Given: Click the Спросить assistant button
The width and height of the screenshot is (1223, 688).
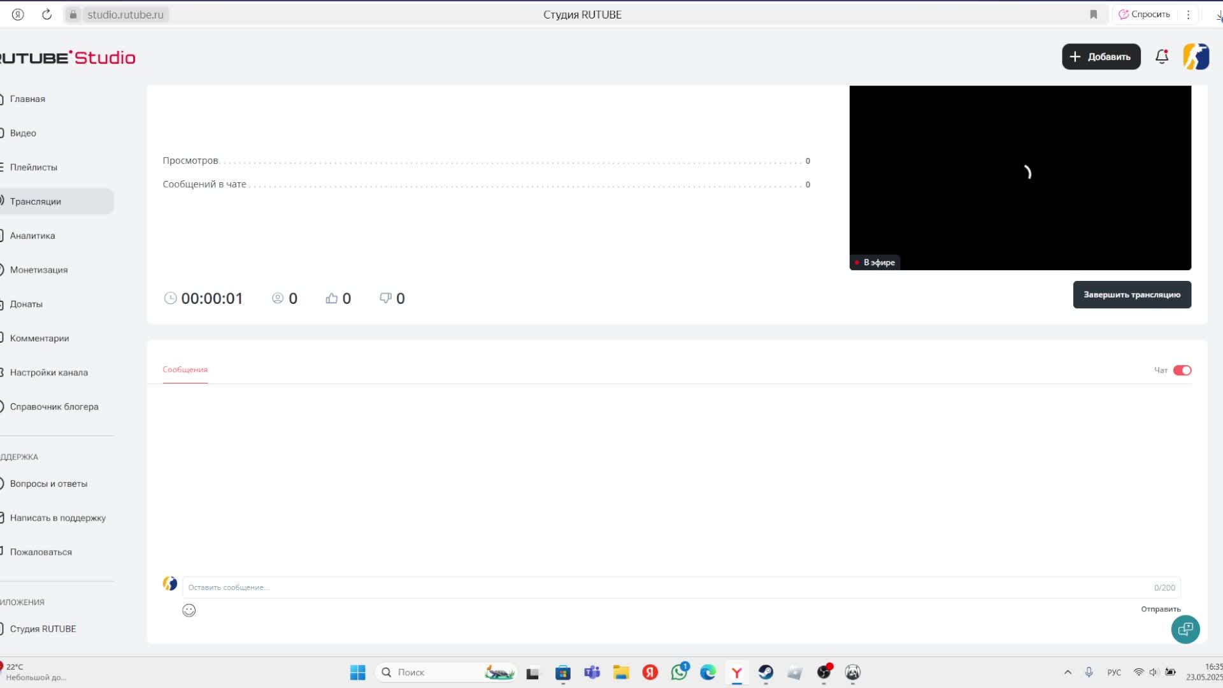Looking at the screenshot, I should click(x=1145, y=14).
